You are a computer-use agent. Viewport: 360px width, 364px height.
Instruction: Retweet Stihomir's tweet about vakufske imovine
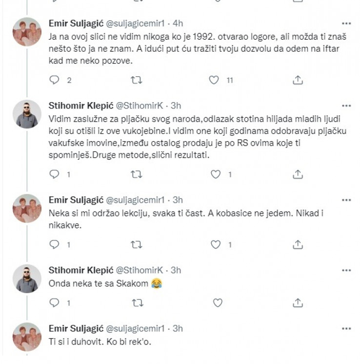pyautogui.click(x=138, y=174)
